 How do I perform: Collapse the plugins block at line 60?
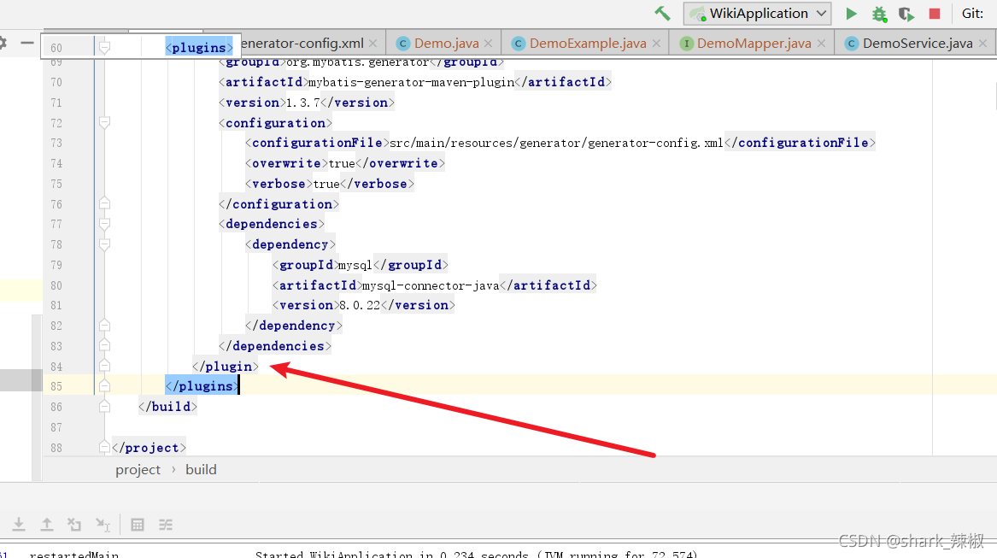click(x=105, y=47)
